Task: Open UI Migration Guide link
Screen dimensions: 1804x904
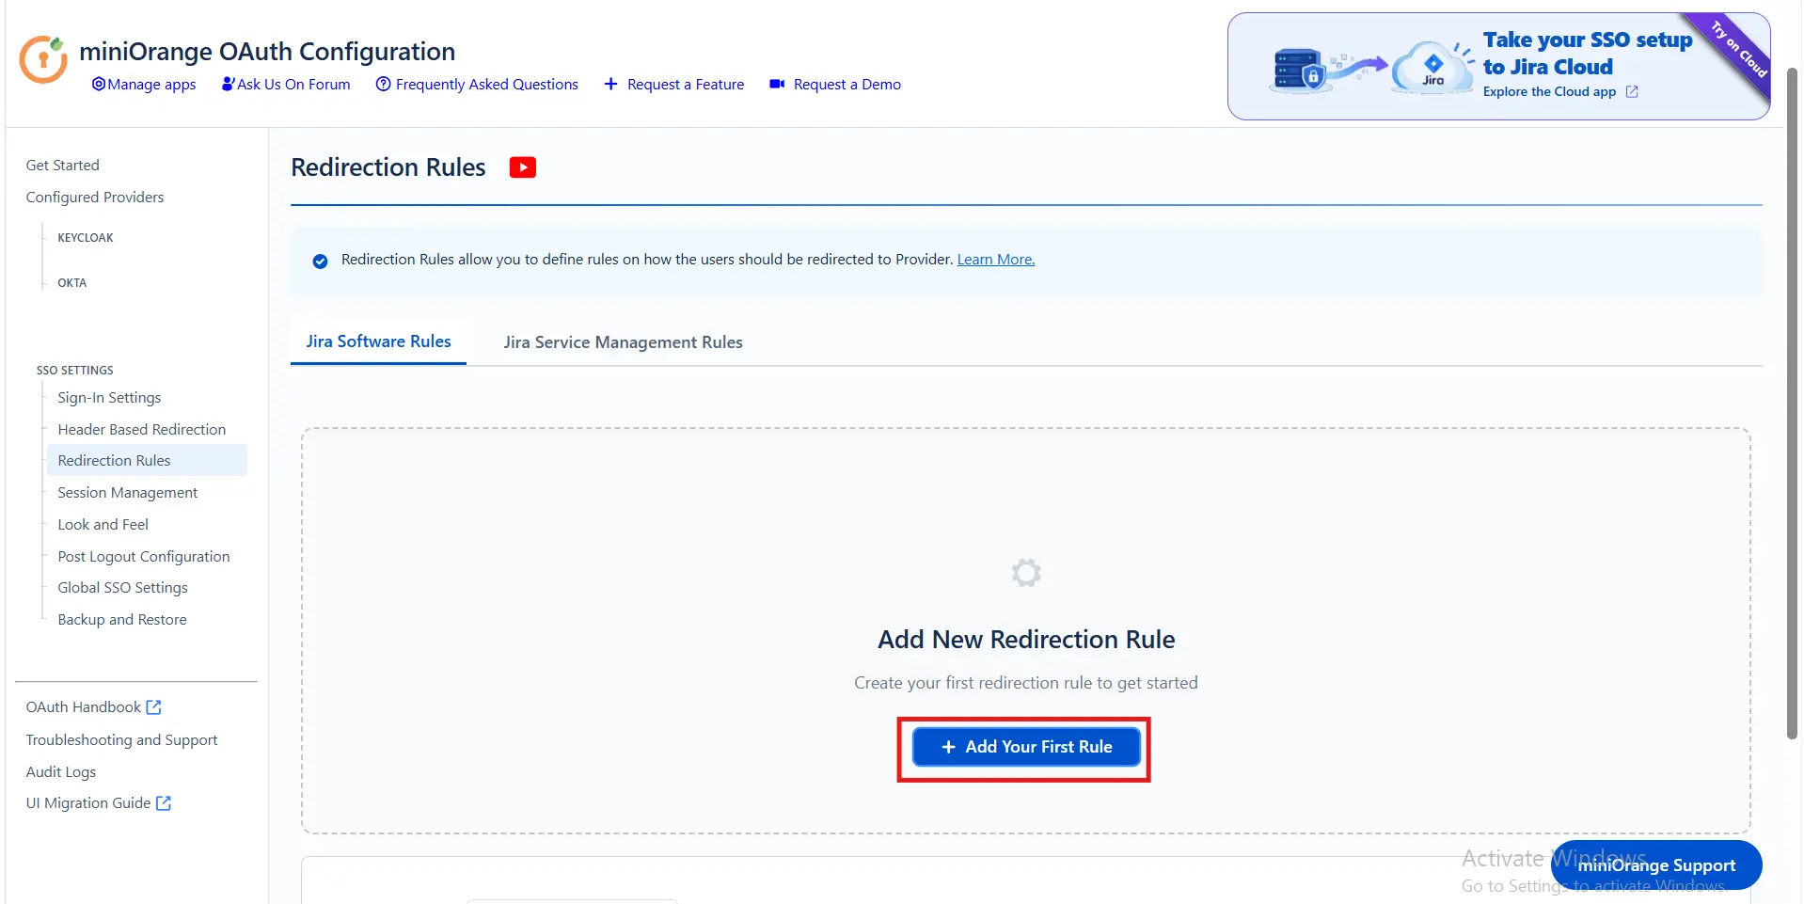Action: [88, 803]
